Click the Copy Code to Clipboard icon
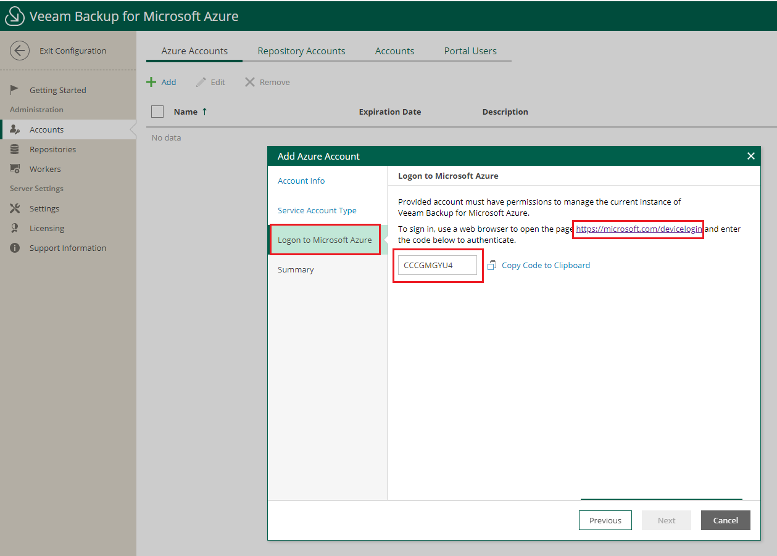 (x=492, y=264)
